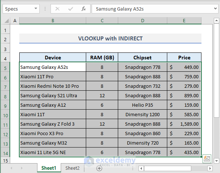Click vertical scrollbar down arrow
The height and width of the screenshot is (173, 220).
[216, 161]
